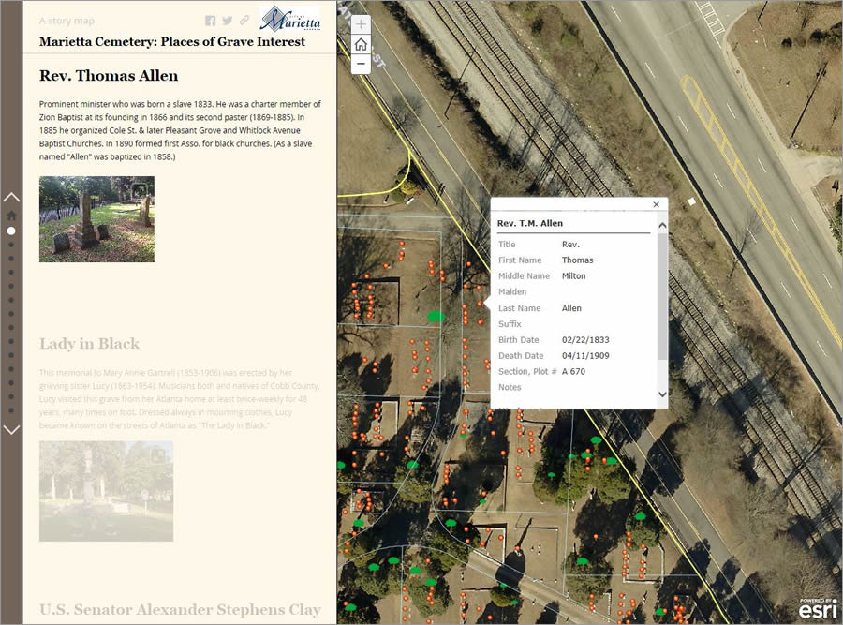Click the Rev. Thomas Allen heading

coord(109,76)
